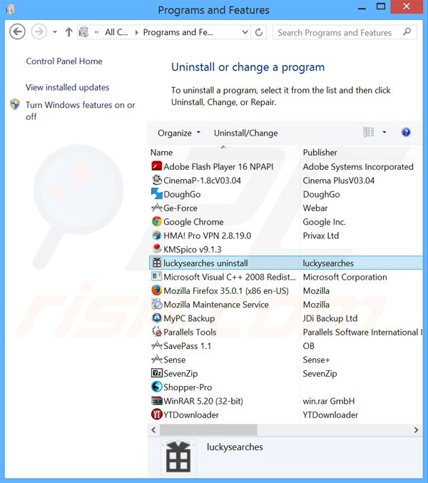Click the Mozilla Maintenance Service icon
428x483 pixels.
pyautogui.click(x=157, y=305)
